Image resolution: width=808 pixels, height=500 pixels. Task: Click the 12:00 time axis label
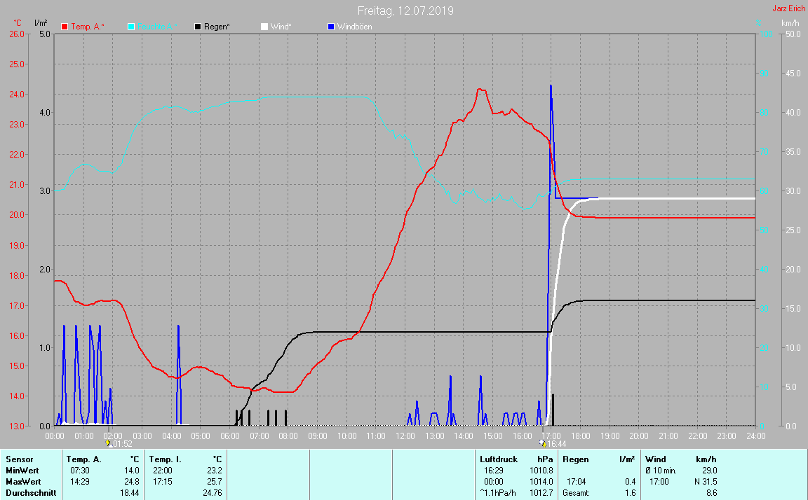pos(405,436)
